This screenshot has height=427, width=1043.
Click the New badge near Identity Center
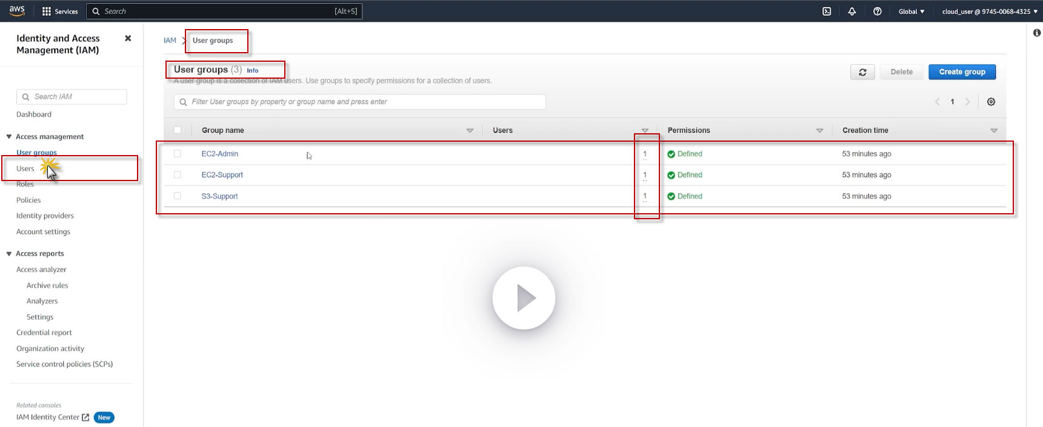104,417
